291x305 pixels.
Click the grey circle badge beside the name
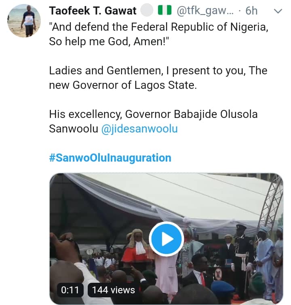[x=148, y=11]
